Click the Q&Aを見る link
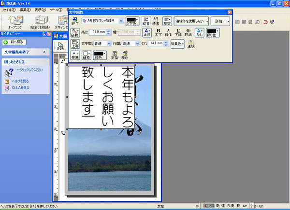The height and width of the screenshot is (210, 290). point(20,88)
